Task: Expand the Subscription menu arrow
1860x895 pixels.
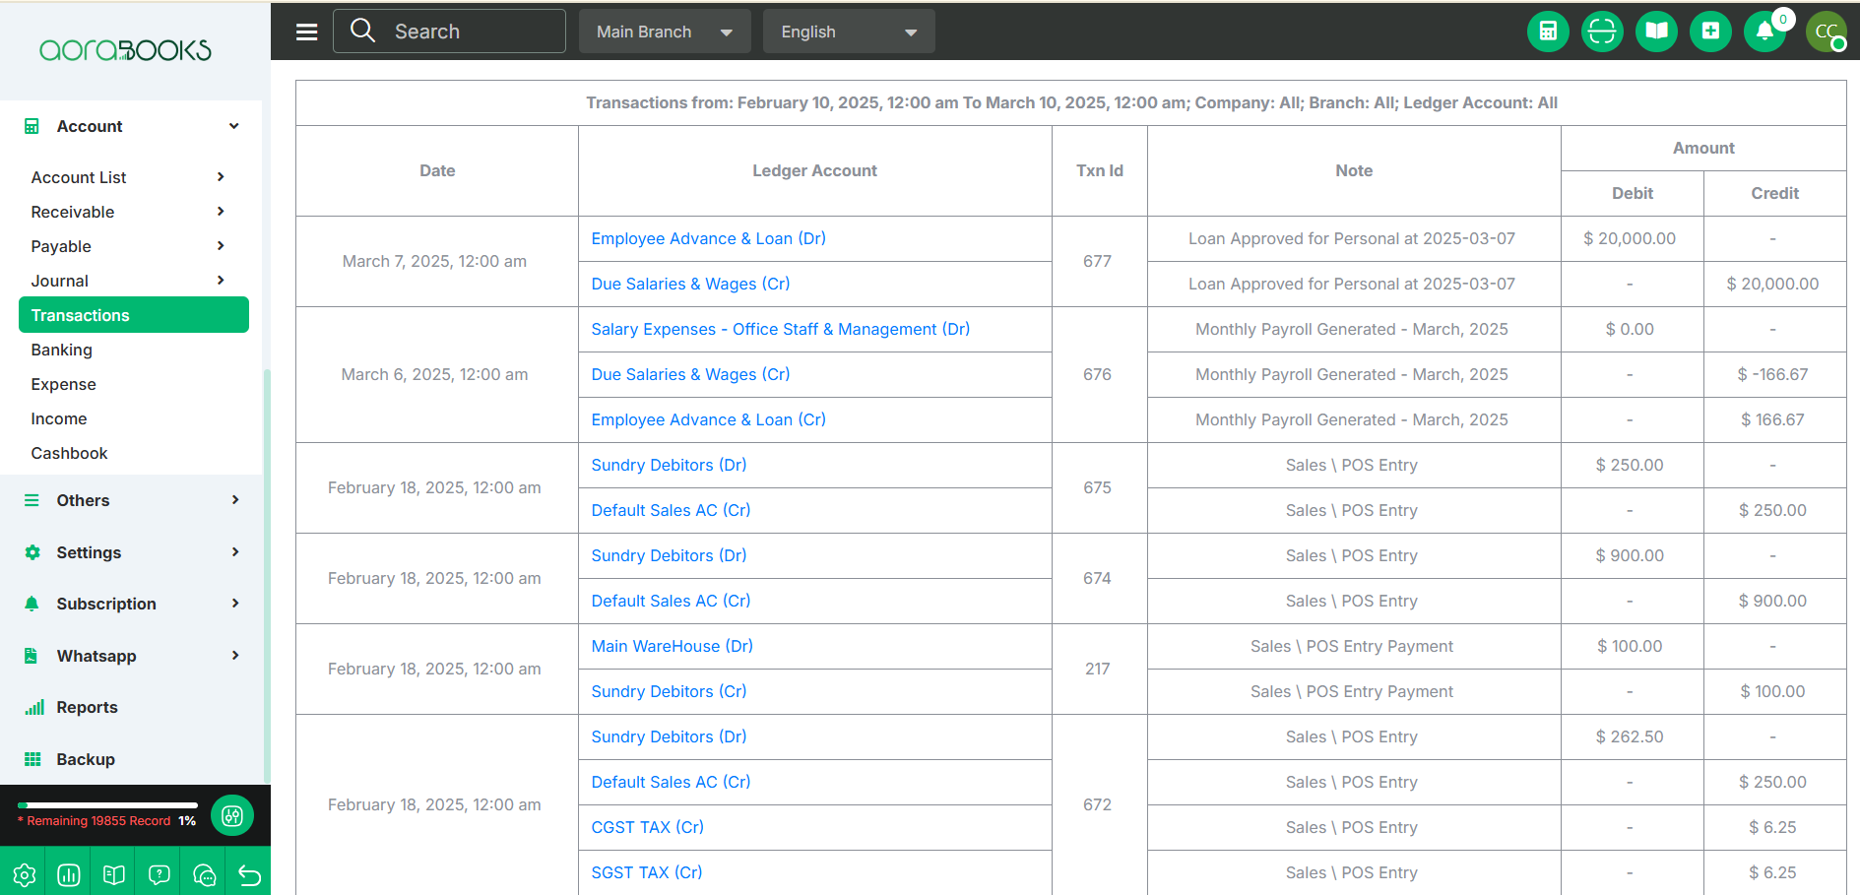Action: (x=235, y=604)
